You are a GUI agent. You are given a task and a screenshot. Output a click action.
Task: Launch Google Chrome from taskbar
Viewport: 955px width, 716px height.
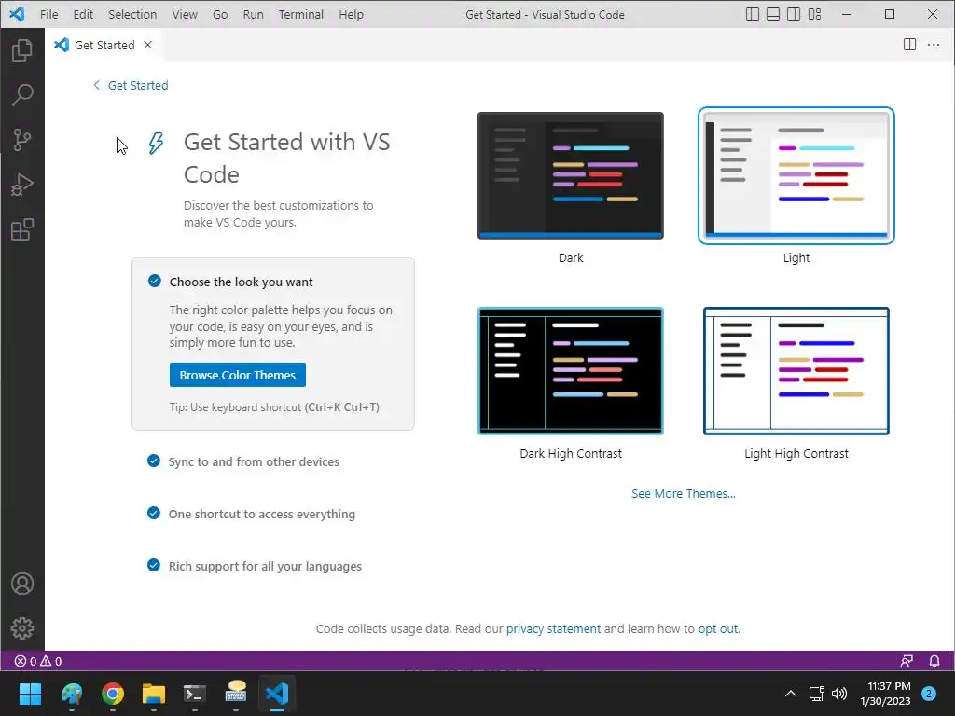(x=113, y=694)
